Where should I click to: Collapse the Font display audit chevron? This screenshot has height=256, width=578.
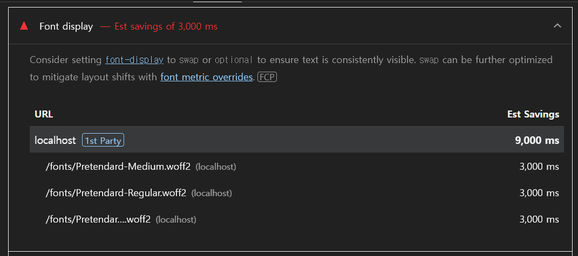[557, 26]
